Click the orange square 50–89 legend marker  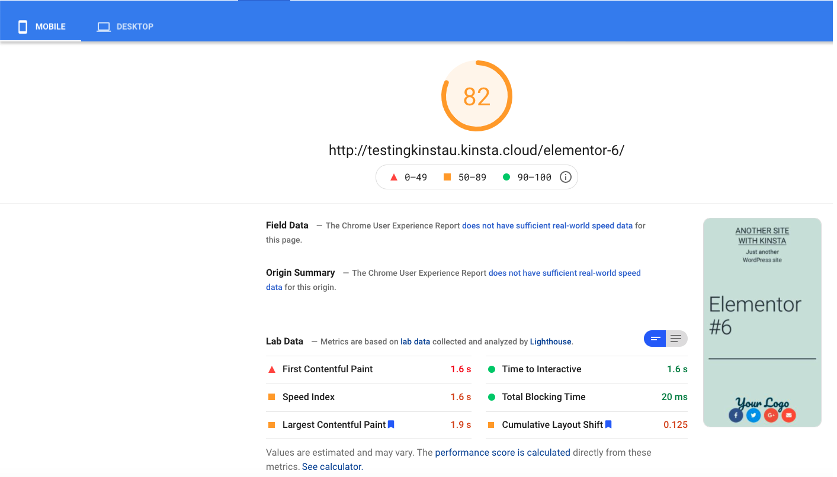click(x=447, y=177)
